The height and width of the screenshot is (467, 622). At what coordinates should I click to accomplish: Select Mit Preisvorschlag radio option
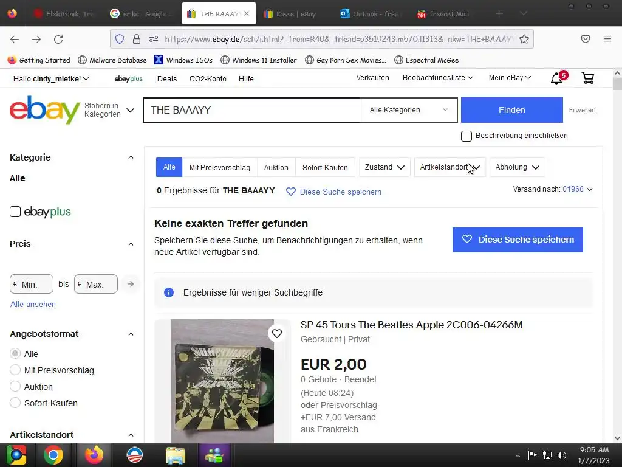point(15,370)
